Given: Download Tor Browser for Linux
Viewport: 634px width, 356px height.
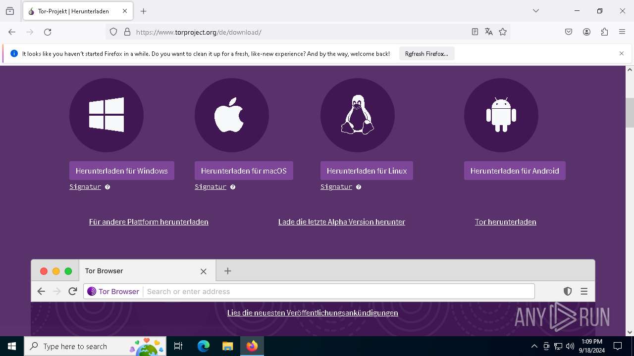Looking at the screenshot, I should (367, 171).
